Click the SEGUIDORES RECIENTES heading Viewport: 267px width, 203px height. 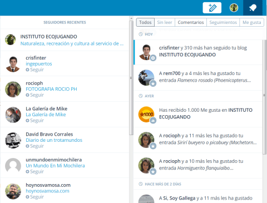(65, 22)
